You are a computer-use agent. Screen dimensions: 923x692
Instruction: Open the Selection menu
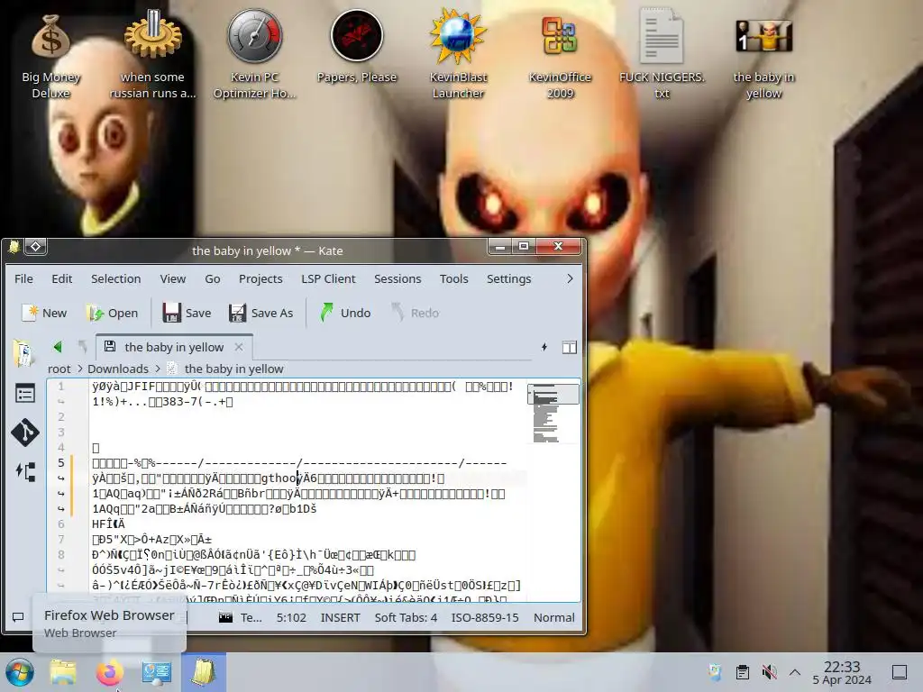coord(116,278)
